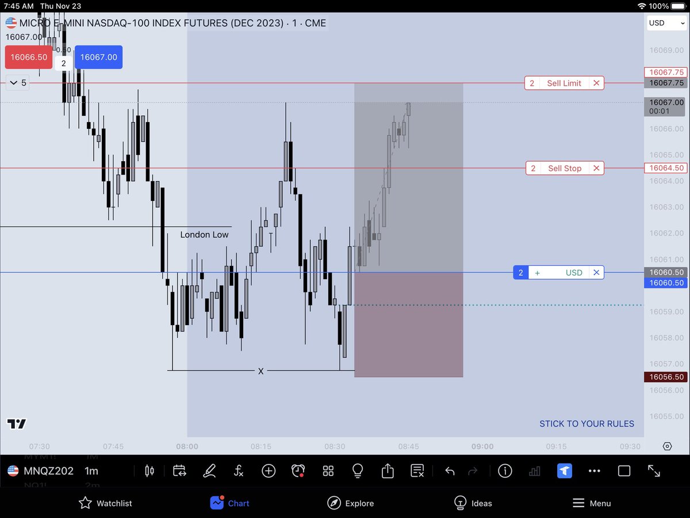The height and width of the screenshot is (518, 690).
Task: Select the Sell Limit order label
Action: 564,83
